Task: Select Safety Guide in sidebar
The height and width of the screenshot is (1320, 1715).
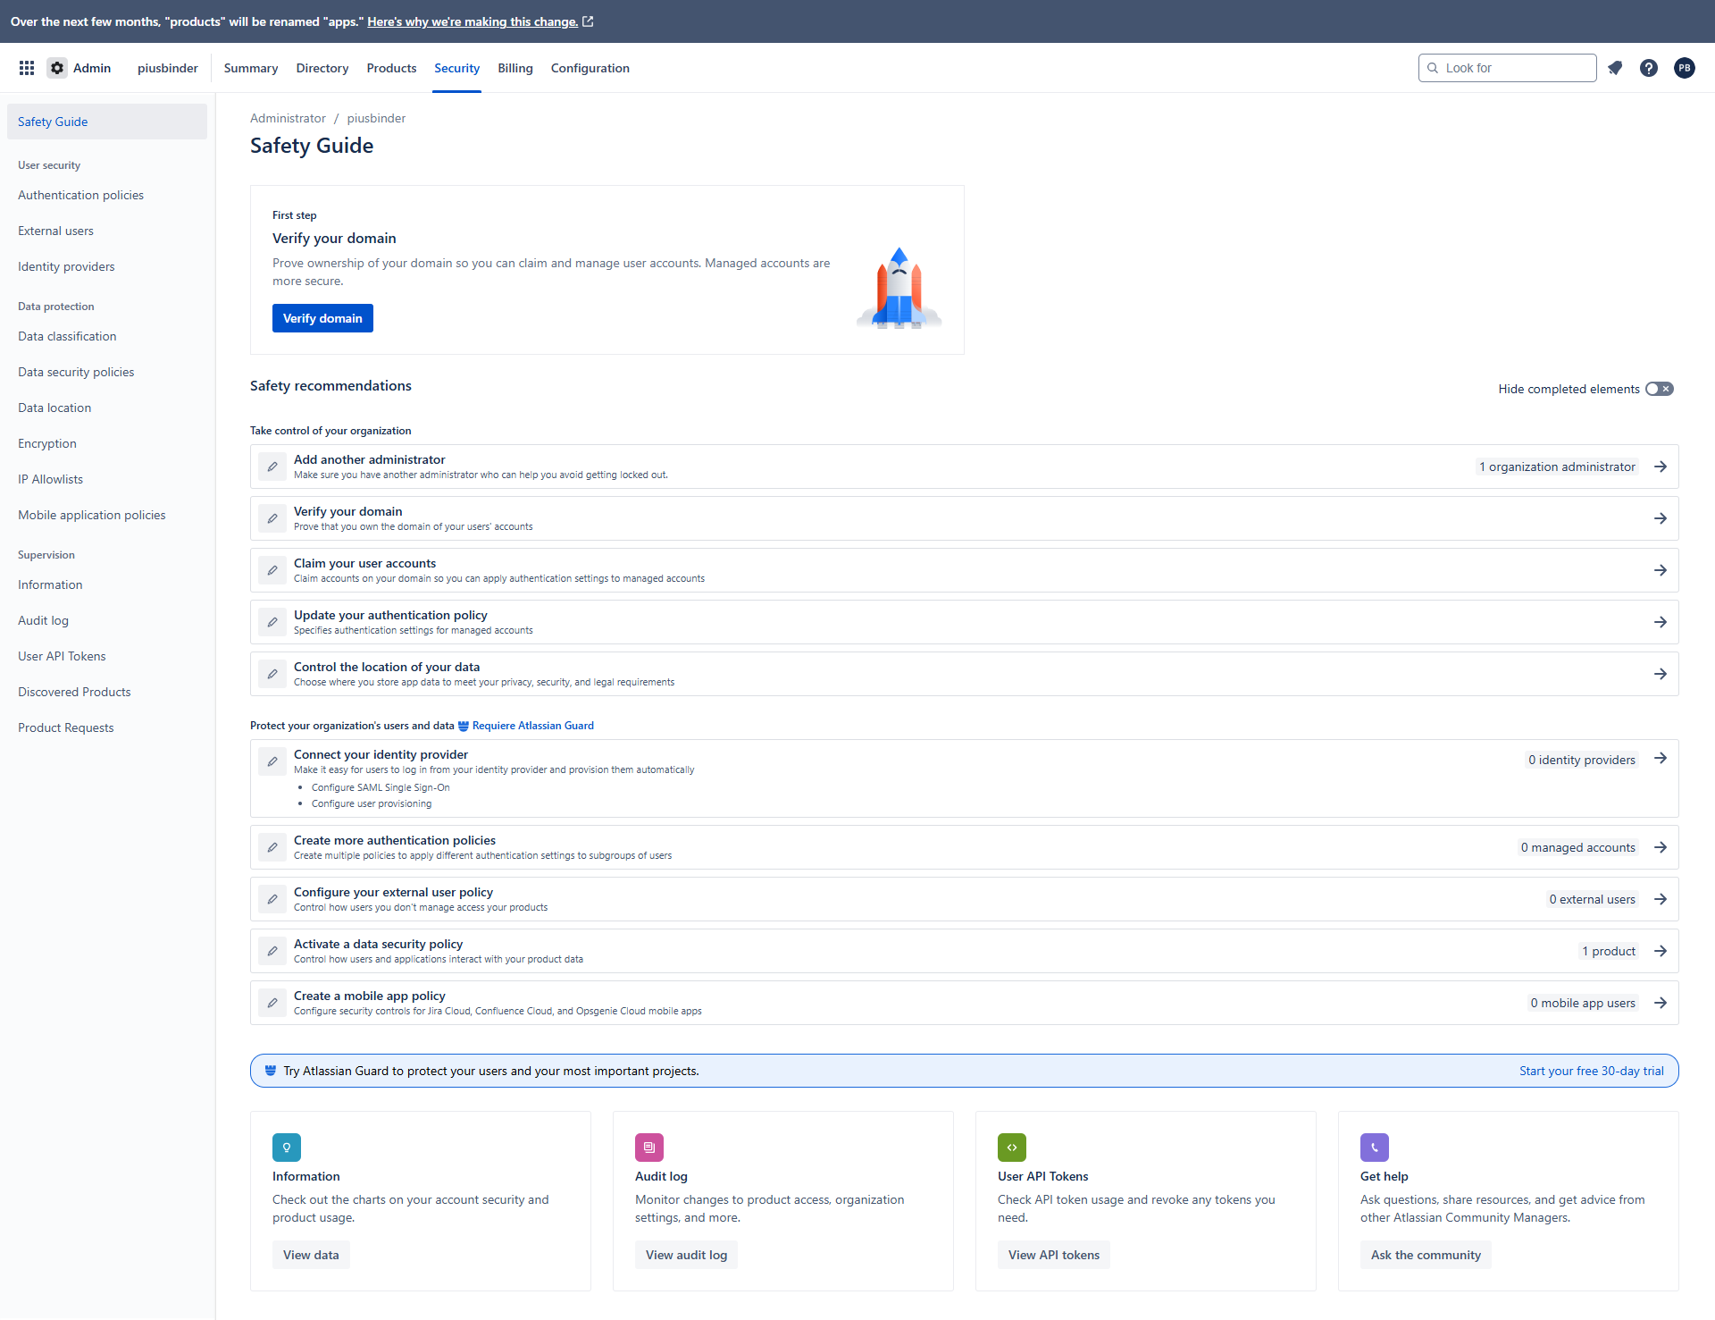Action: [x=107, y=122]
